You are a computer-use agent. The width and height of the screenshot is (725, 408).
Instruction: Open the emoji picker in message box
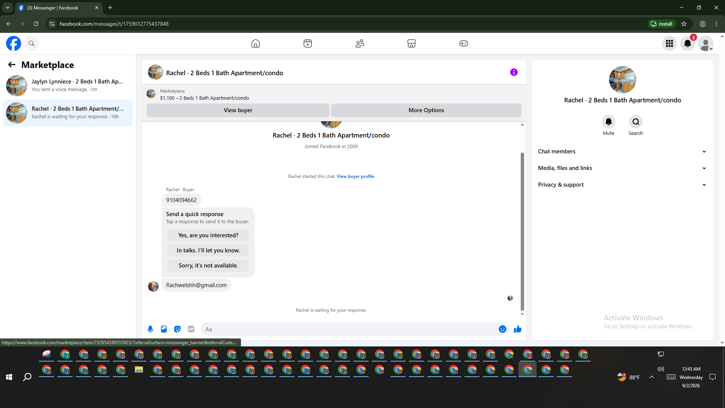tap(503, 329)
